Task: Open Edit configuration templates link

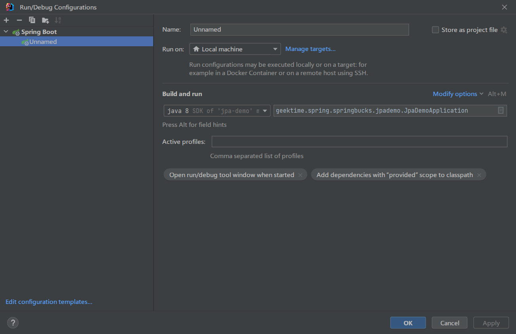Action: coord(49,302)
